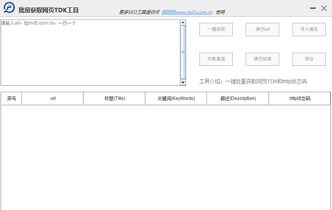Click the 导出 button
This screenshot has height=210, width=332.
coord(309,59)
